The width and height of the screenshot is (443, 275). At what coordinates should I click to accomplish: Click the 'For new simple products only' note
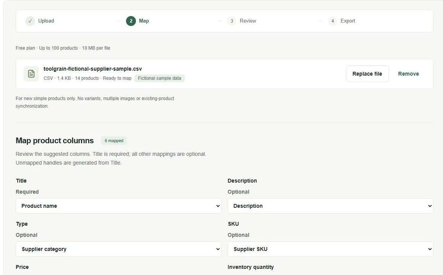point(95,102)
